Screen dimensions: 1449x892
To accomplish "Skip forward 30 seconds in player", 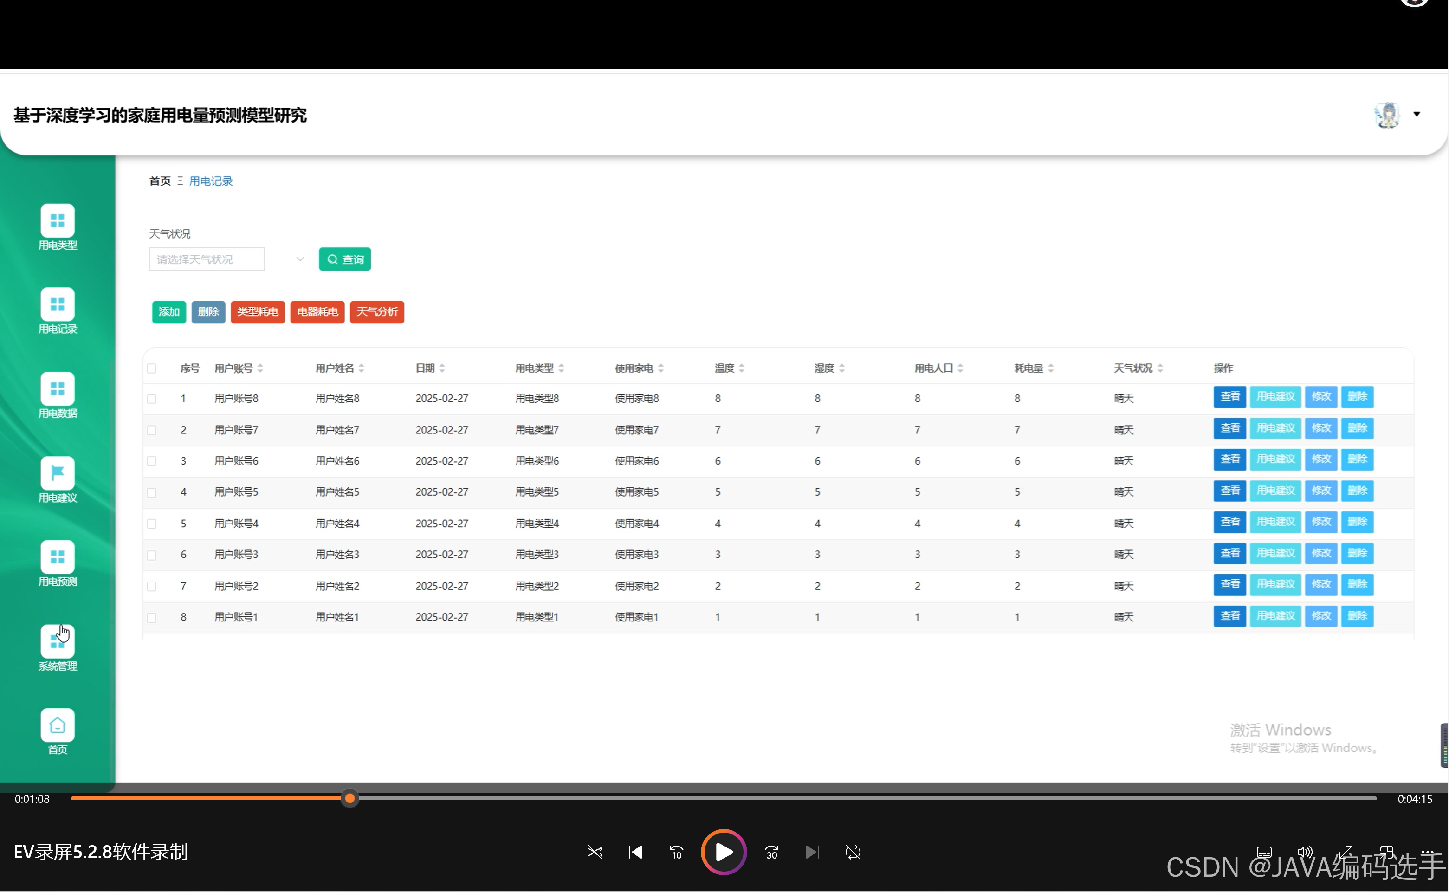I will coord(771,852).
